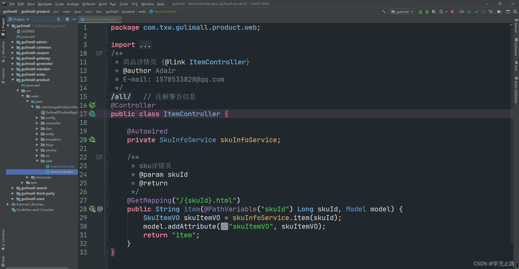Toggle rendered doc view on line 22
Screen dimensions: 519x269
[x=100, y=157]
